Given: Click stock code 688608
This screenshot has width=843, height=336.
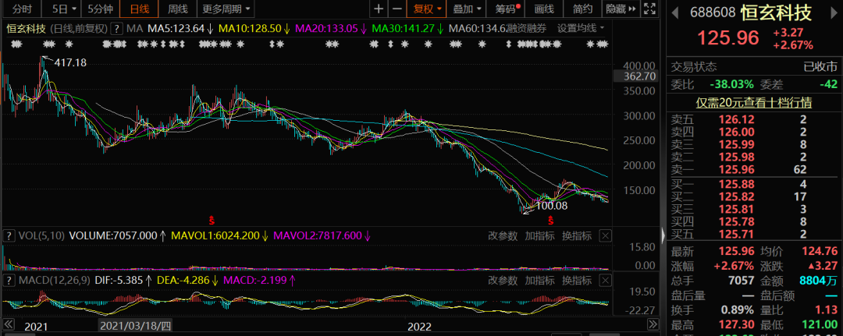Looking at the screenshot, I should tap(713, 12).
